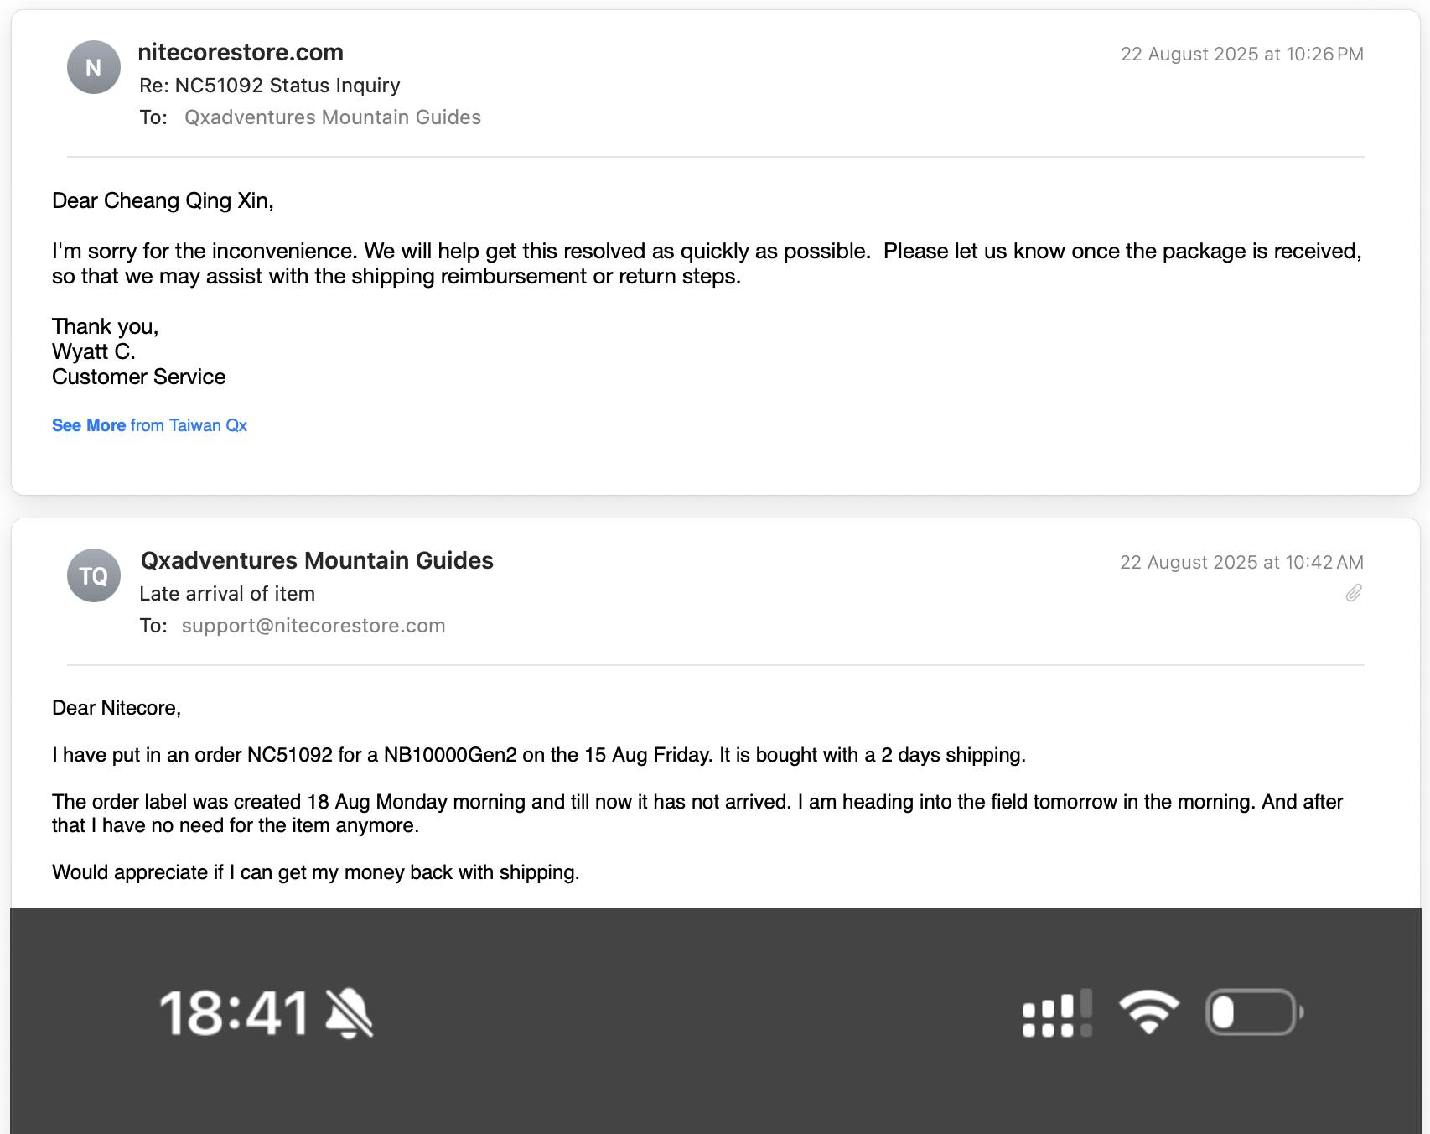Viewport: 1430px width, 1134px height.
Task: Click the support@nitecorestore.com recipient address
Action: click(x=313, y=626)
